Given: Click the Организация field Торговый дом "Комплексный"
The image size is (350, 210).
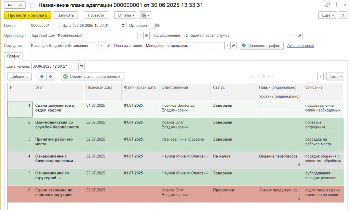Looking at the screenshot, I should (x=84, y=36).
